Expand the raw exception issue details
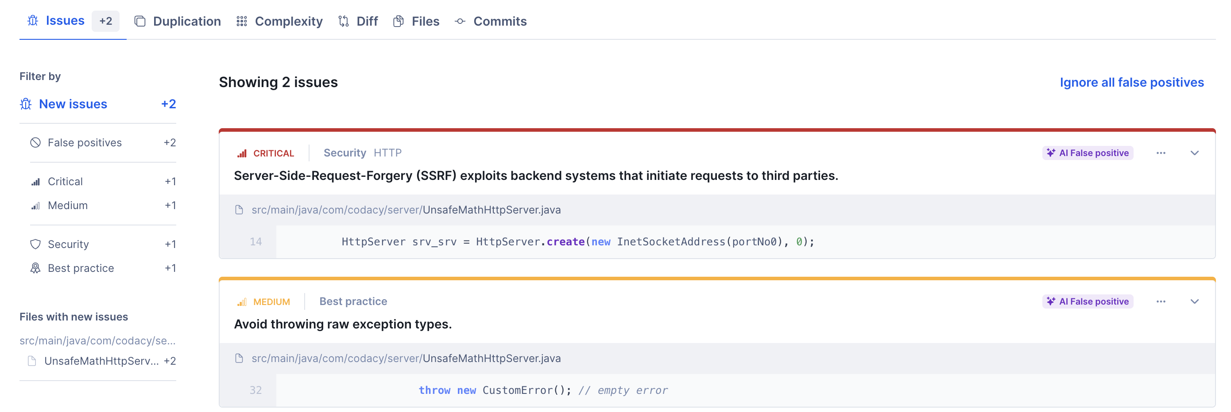The height and width of the screenshot is (412, 1231). [x=1194, y=301]
